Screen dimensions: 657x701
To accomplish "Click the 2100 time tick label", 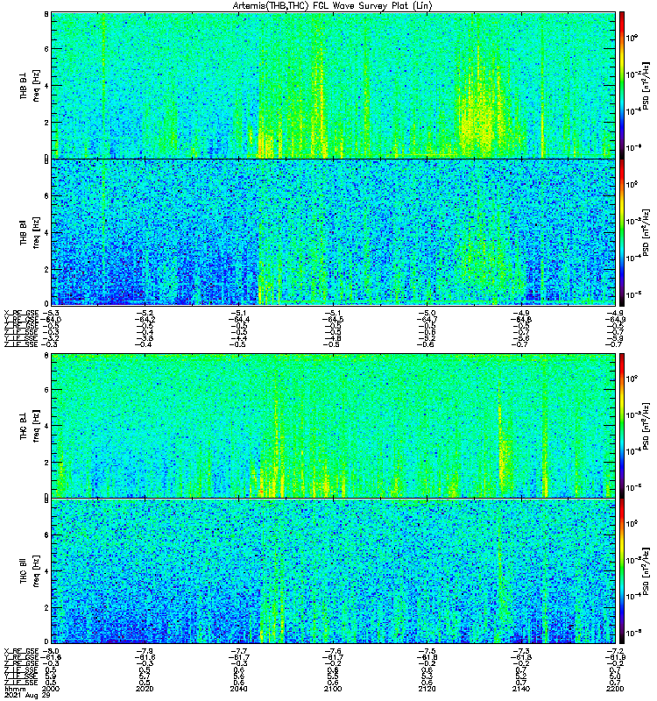I will tap(333, 689).
